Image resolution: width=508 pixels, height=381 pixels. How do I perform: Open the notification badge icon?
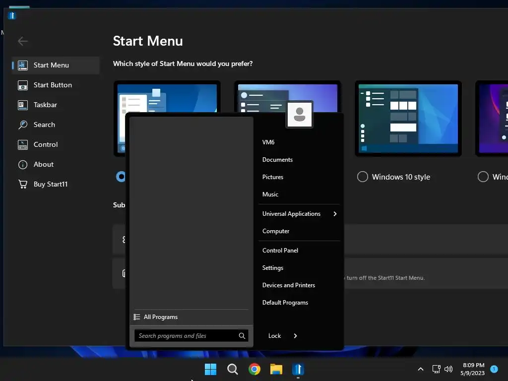click(x=494, y=369)
